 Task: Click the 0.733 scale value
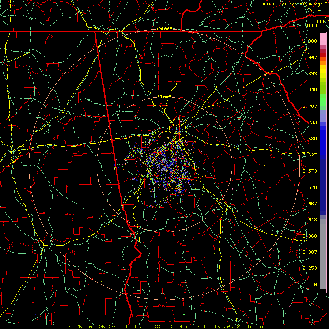click(310, 122)
